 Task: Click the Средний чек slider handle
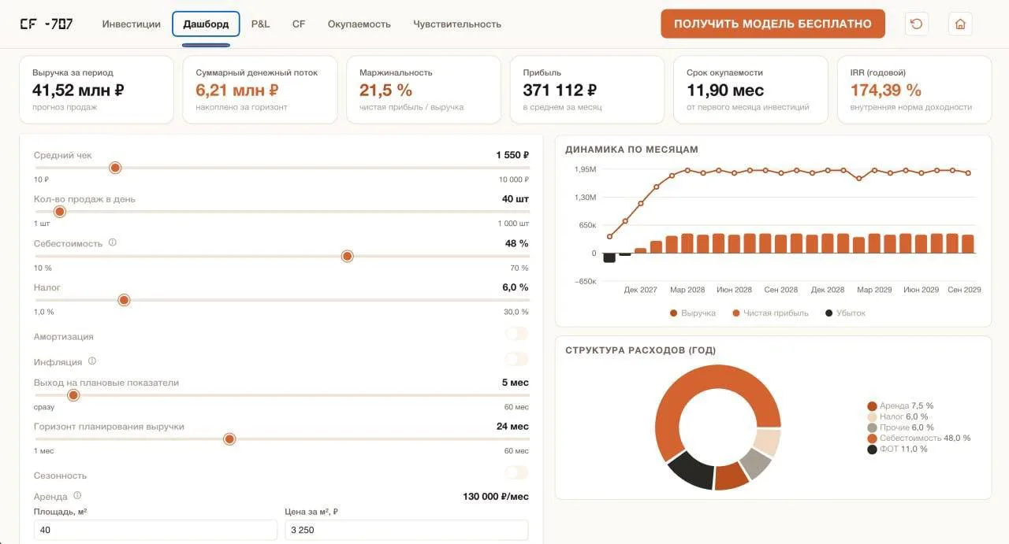point(115,168)
